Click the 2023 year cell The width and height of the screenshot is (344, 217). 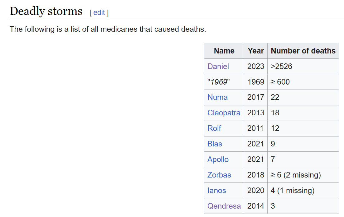(x=256, y=66)
